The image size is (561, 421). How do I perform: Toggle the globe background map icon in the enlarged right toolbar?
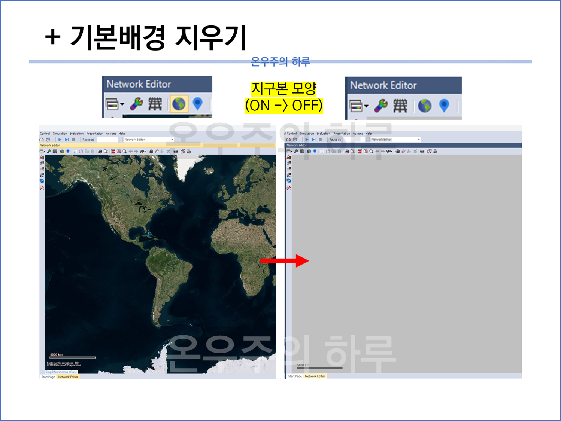[x=425, y=106]
